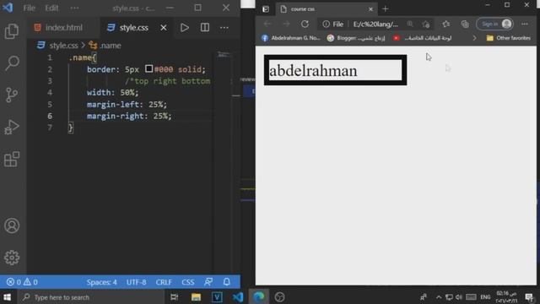Open Collections in the browser
This screenshot has height=304, width=540.
click(465, 24)
